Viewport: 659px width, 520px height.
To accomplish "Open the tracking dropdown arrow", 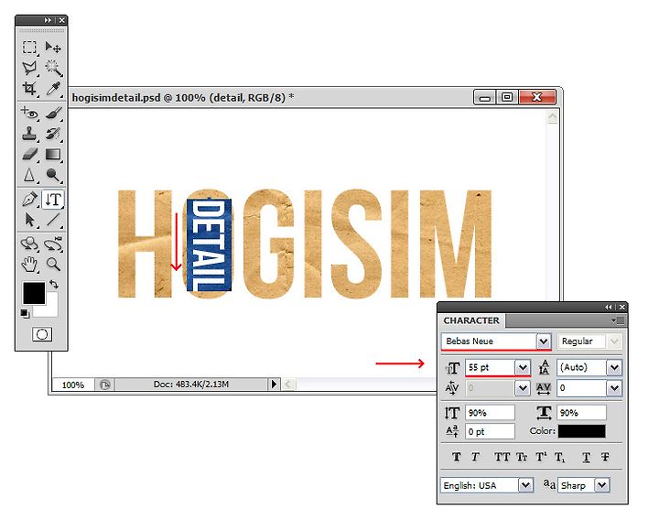I will (x=614, y=387).
